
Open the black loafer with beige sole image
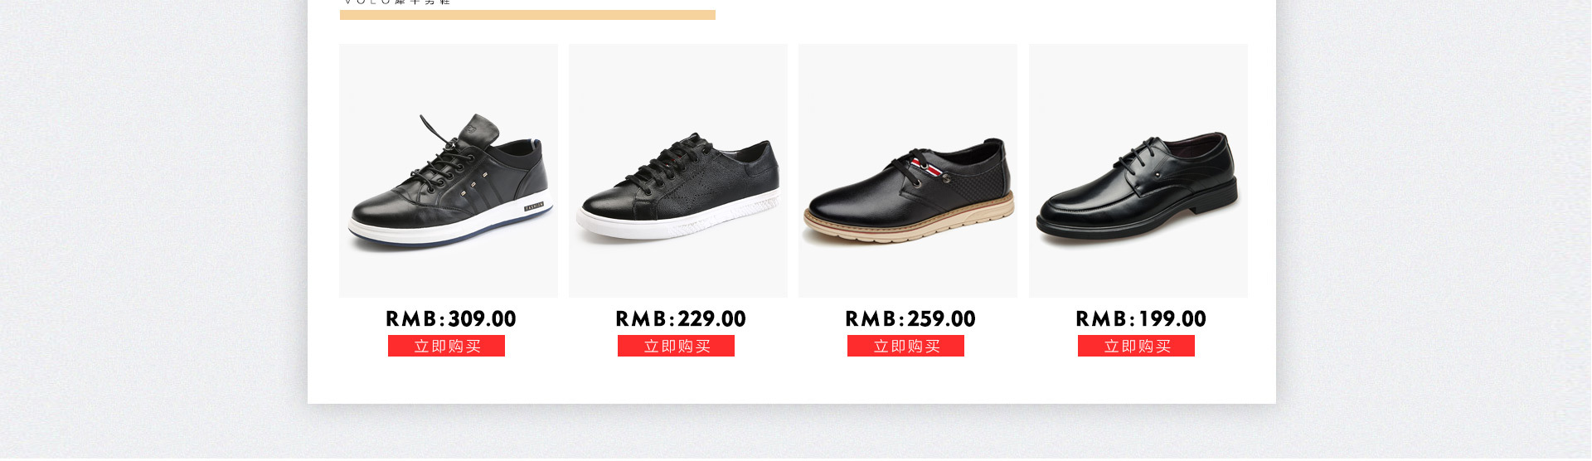coord(908,171)
